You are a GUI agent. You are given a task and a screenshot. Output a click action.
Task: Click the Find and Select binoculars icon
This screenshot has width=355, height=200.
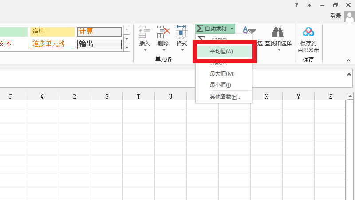[278, 32]
